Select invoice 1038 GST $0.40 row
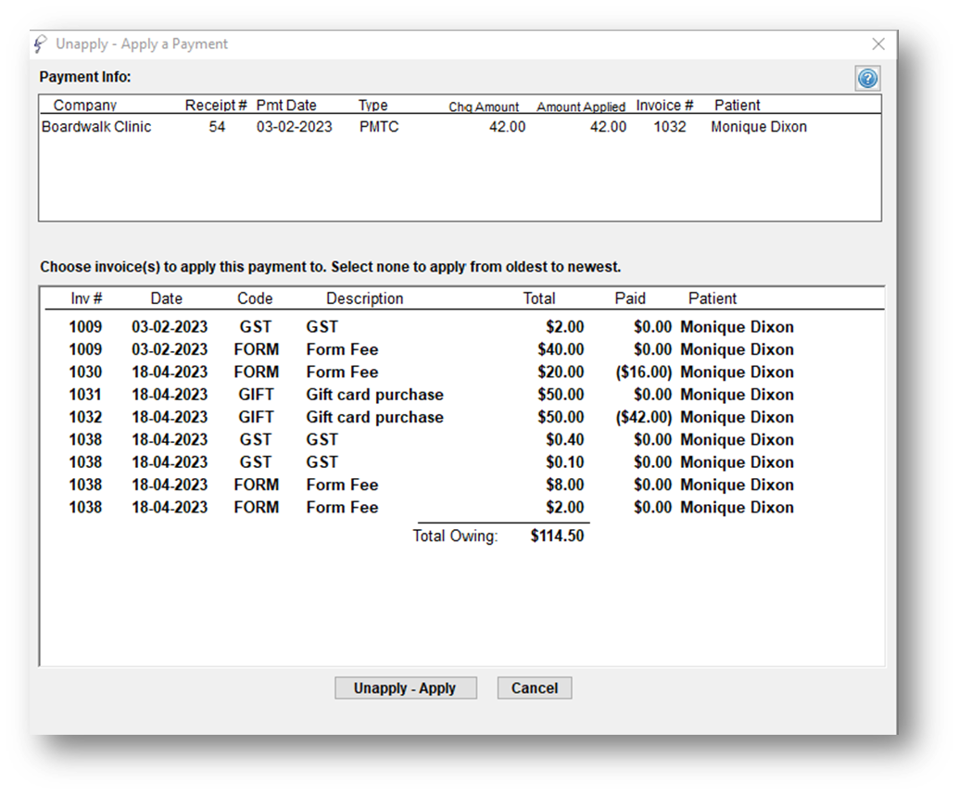The height and width of the screenshot is (795, 959). coord(431,440)
